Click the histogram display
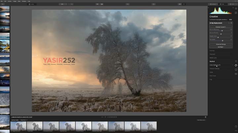 [221, 11]
